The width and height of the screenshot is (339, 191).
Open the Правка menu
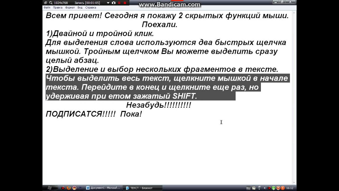(58, 8)
